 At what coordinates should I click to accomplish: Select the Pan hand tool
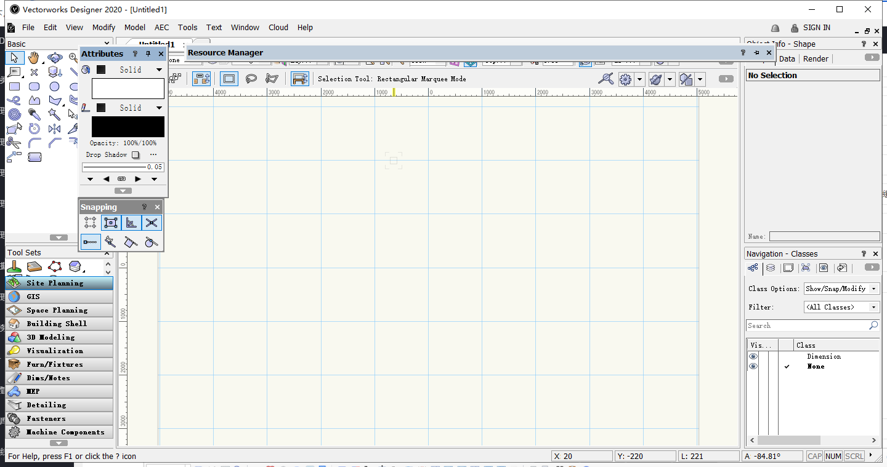(34, 58)
